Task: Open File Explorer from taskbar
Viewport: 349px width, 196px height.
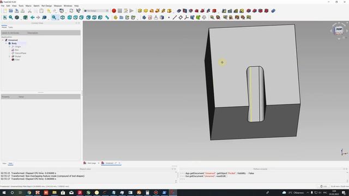Action: point(55,192)
